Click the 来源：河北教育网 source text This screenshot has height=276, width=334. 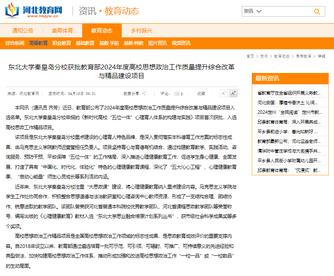click(23, 94)
